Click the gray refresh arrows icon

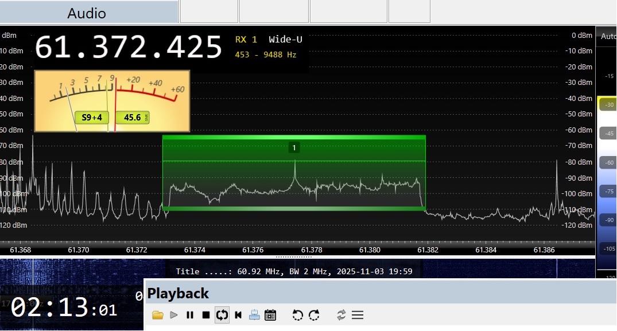click(x=342, y=315)
